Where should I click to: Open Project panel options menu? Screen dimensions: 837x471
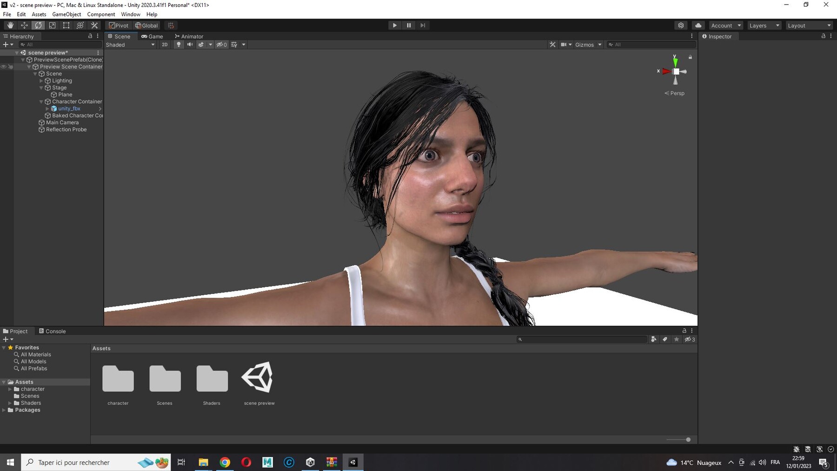692,331
